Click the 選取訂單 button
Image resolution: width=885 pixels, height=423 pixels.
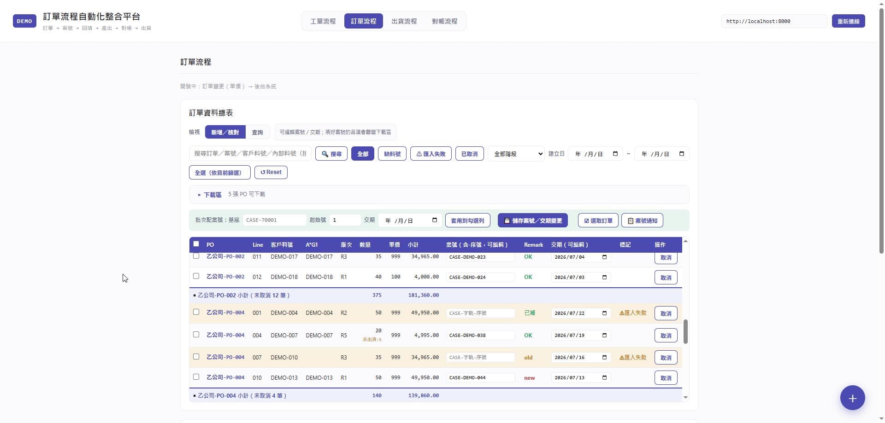tap(598, 220)
